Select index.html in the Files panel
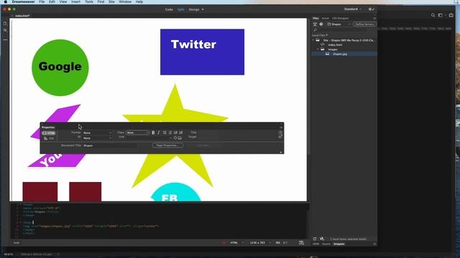 coord(335,44)
